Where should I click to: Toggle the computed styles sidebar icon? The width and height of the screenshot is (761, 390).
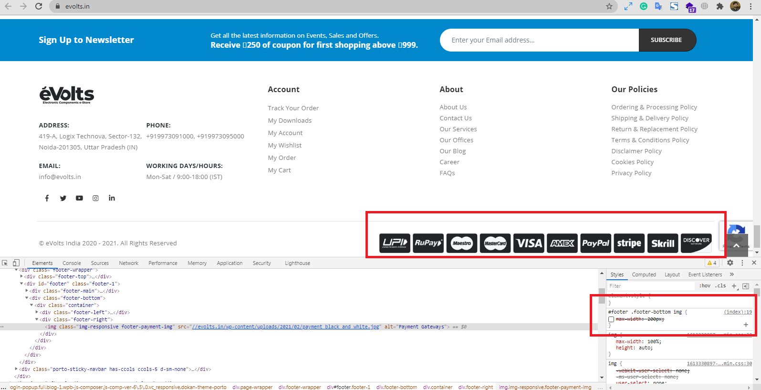746,286
